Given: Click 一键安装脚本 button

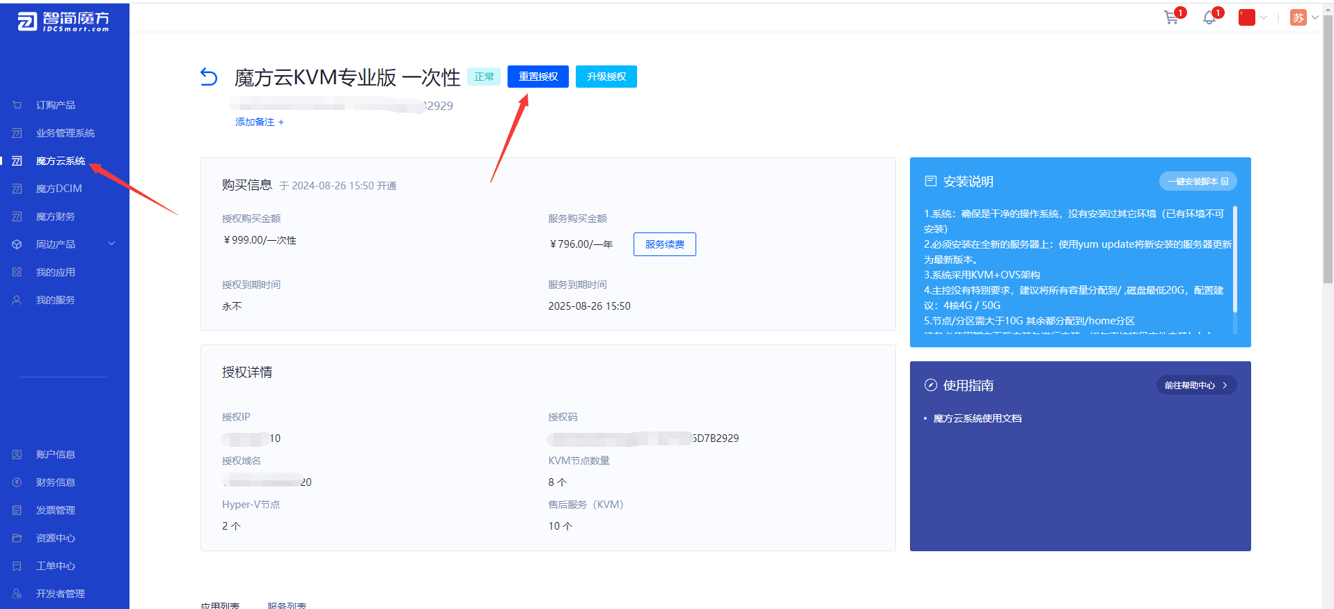Looking at the screenshot, I should coord(1198,181).
